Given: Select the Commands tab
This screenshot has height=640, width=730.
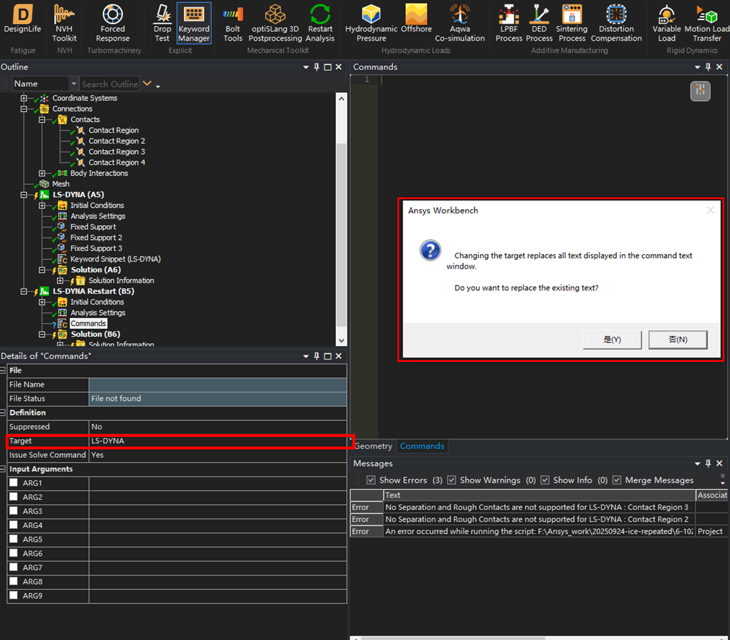Looking at the screenshot, I should (x=422, y=446).
